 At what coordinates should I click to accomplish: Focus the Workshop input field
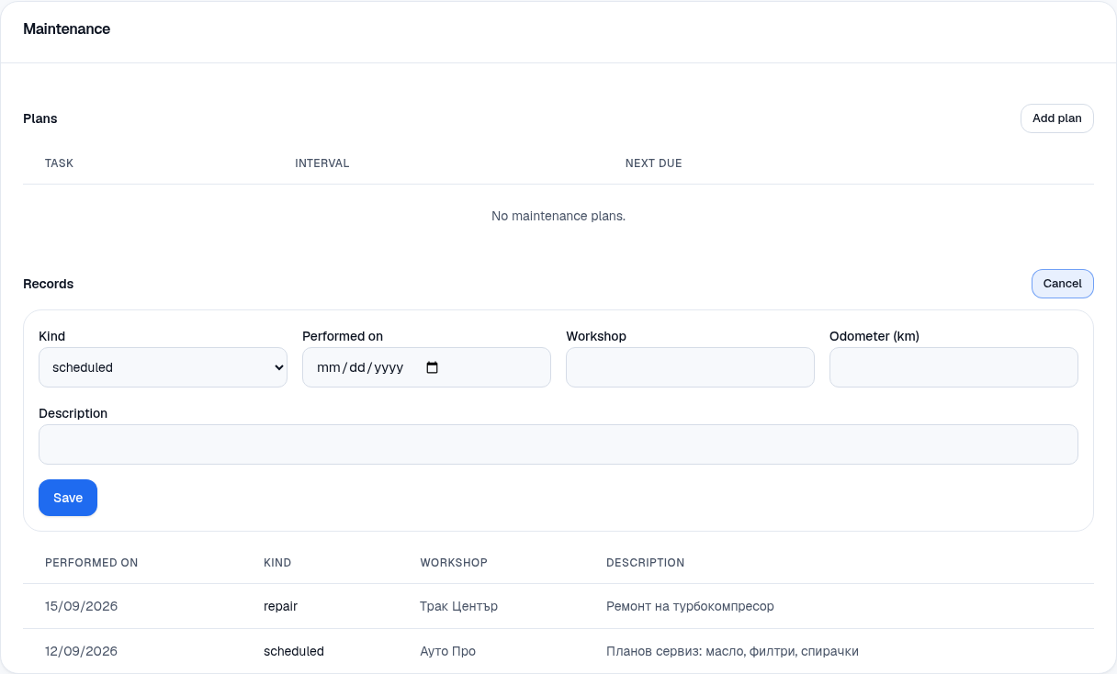pyautogui.click(x=690, y=367)
